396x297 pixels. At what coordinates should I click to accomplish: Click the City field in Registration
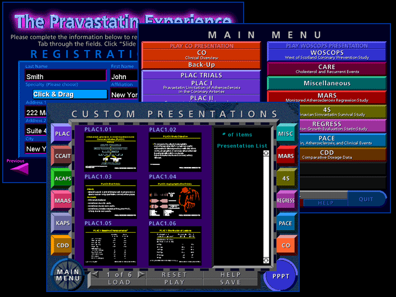click(x=36, y=148)
